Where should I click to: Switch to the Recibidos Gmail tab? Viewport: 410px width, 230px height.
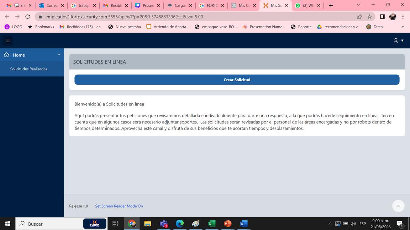click(x=116, y=5)
